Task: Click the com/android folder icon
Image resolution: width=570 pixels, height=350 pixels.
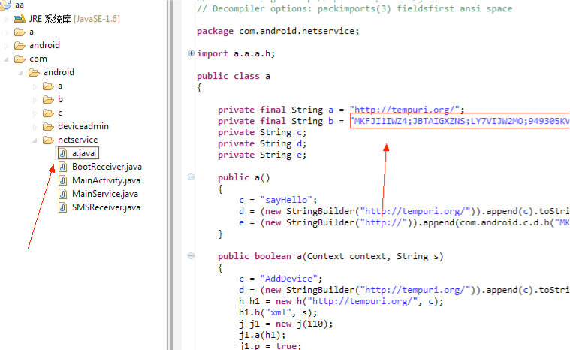Action: pos(35,73)
